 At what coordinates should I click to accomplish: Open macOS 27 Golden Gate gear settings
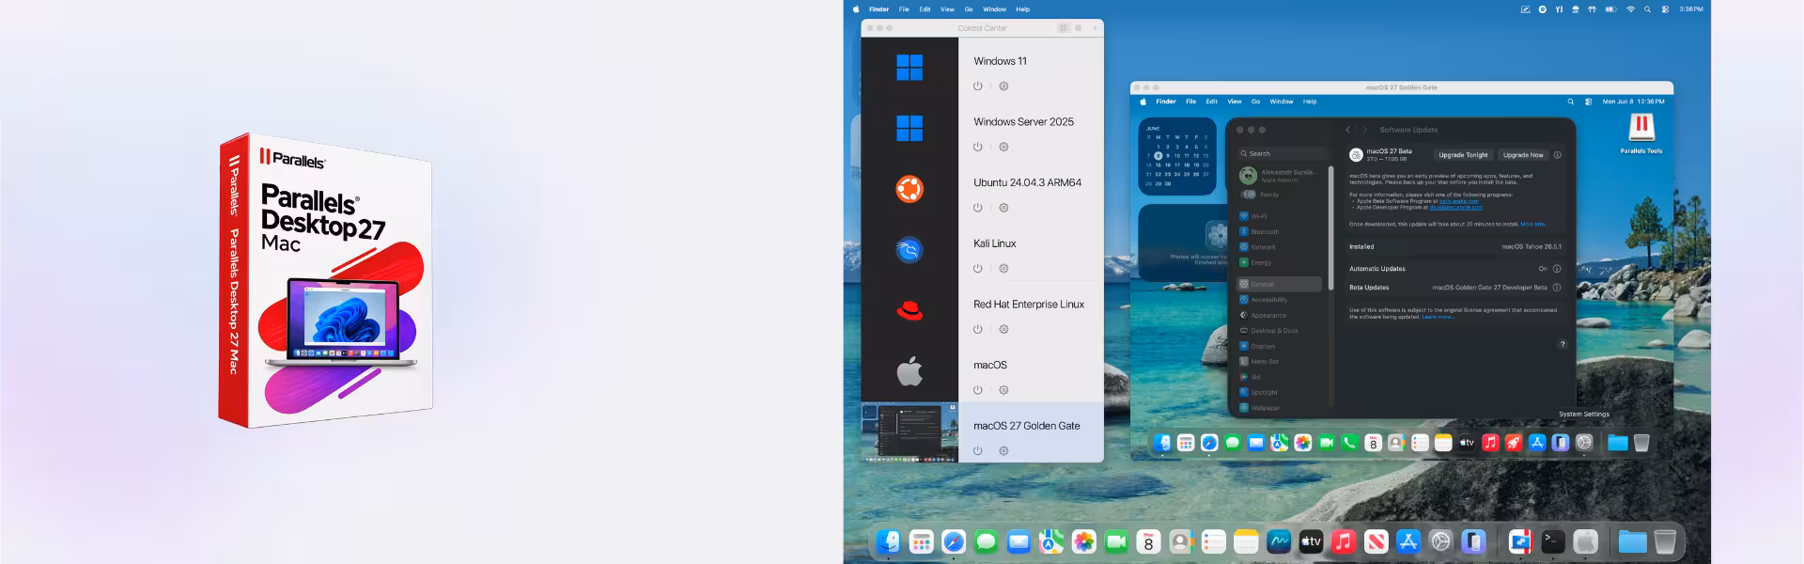[1003, 451]
